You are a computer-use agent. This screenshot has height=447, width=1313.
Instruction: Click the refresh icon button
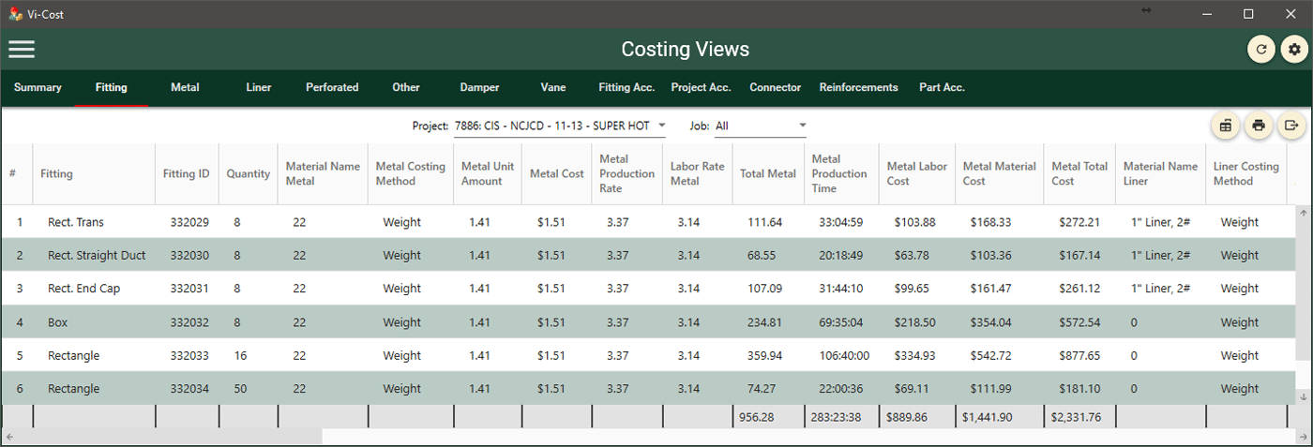coord(1261,50)
